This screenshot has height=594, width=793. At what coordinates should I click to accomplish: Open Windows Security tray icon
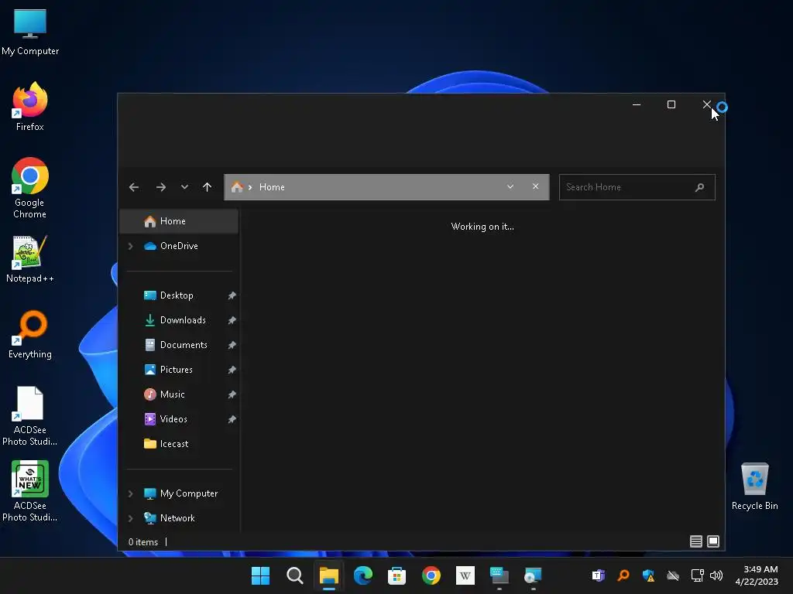[648, 575]
